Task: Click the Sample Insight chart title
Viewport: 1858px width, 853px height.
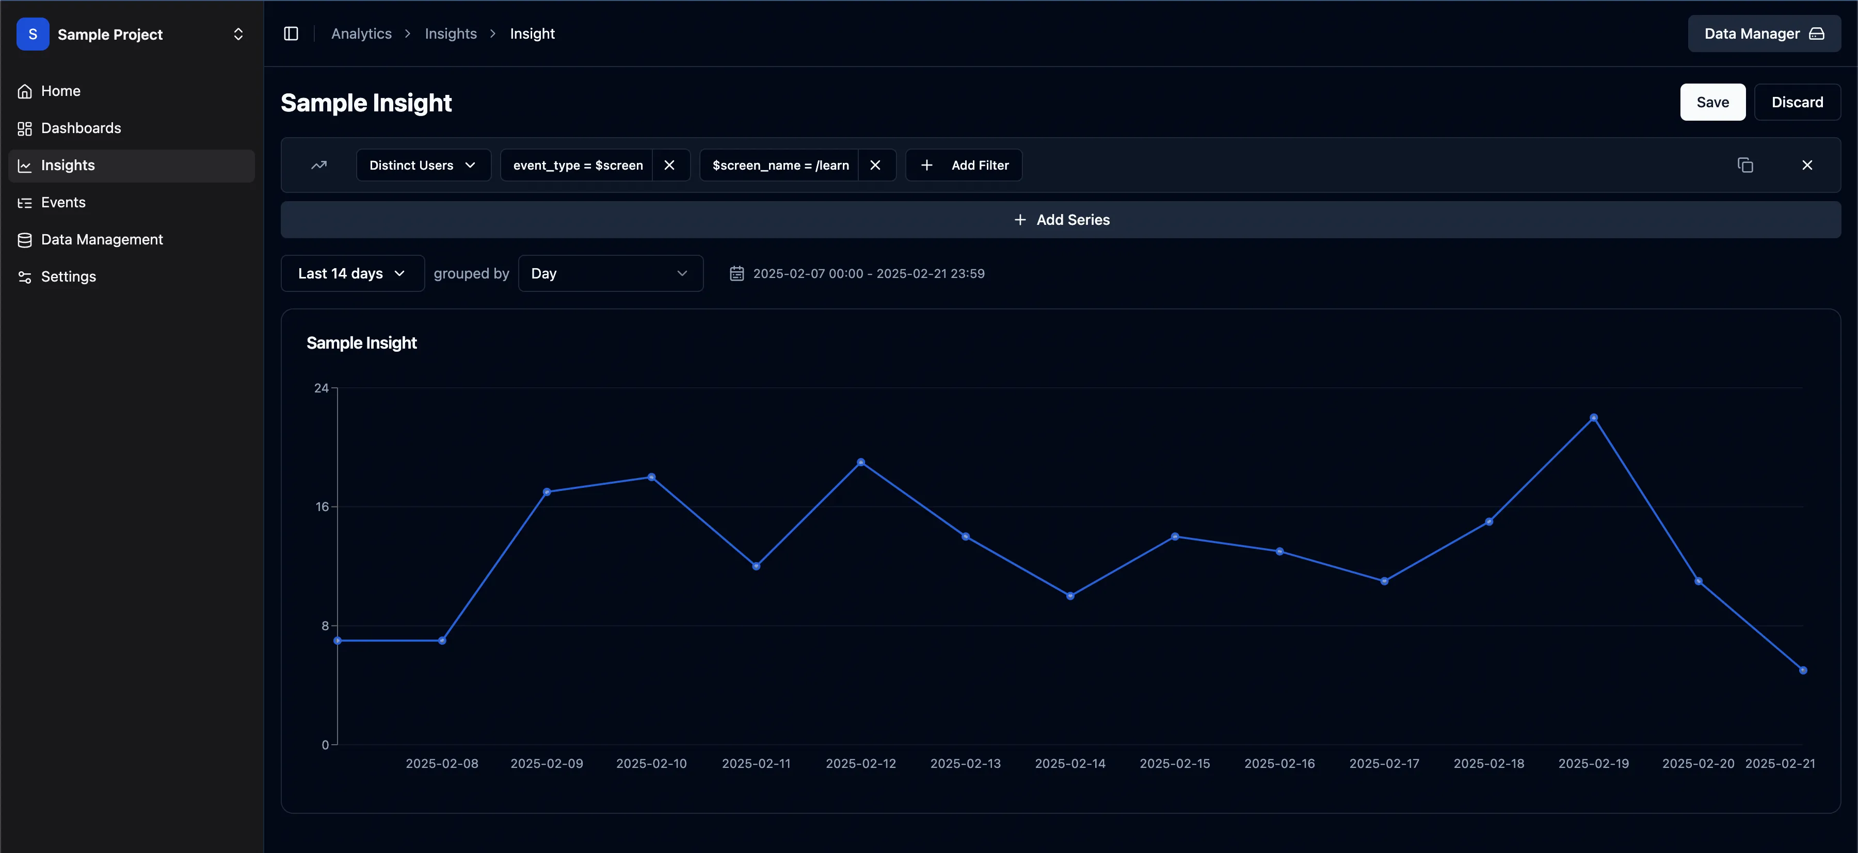Action: coord(361,343)
